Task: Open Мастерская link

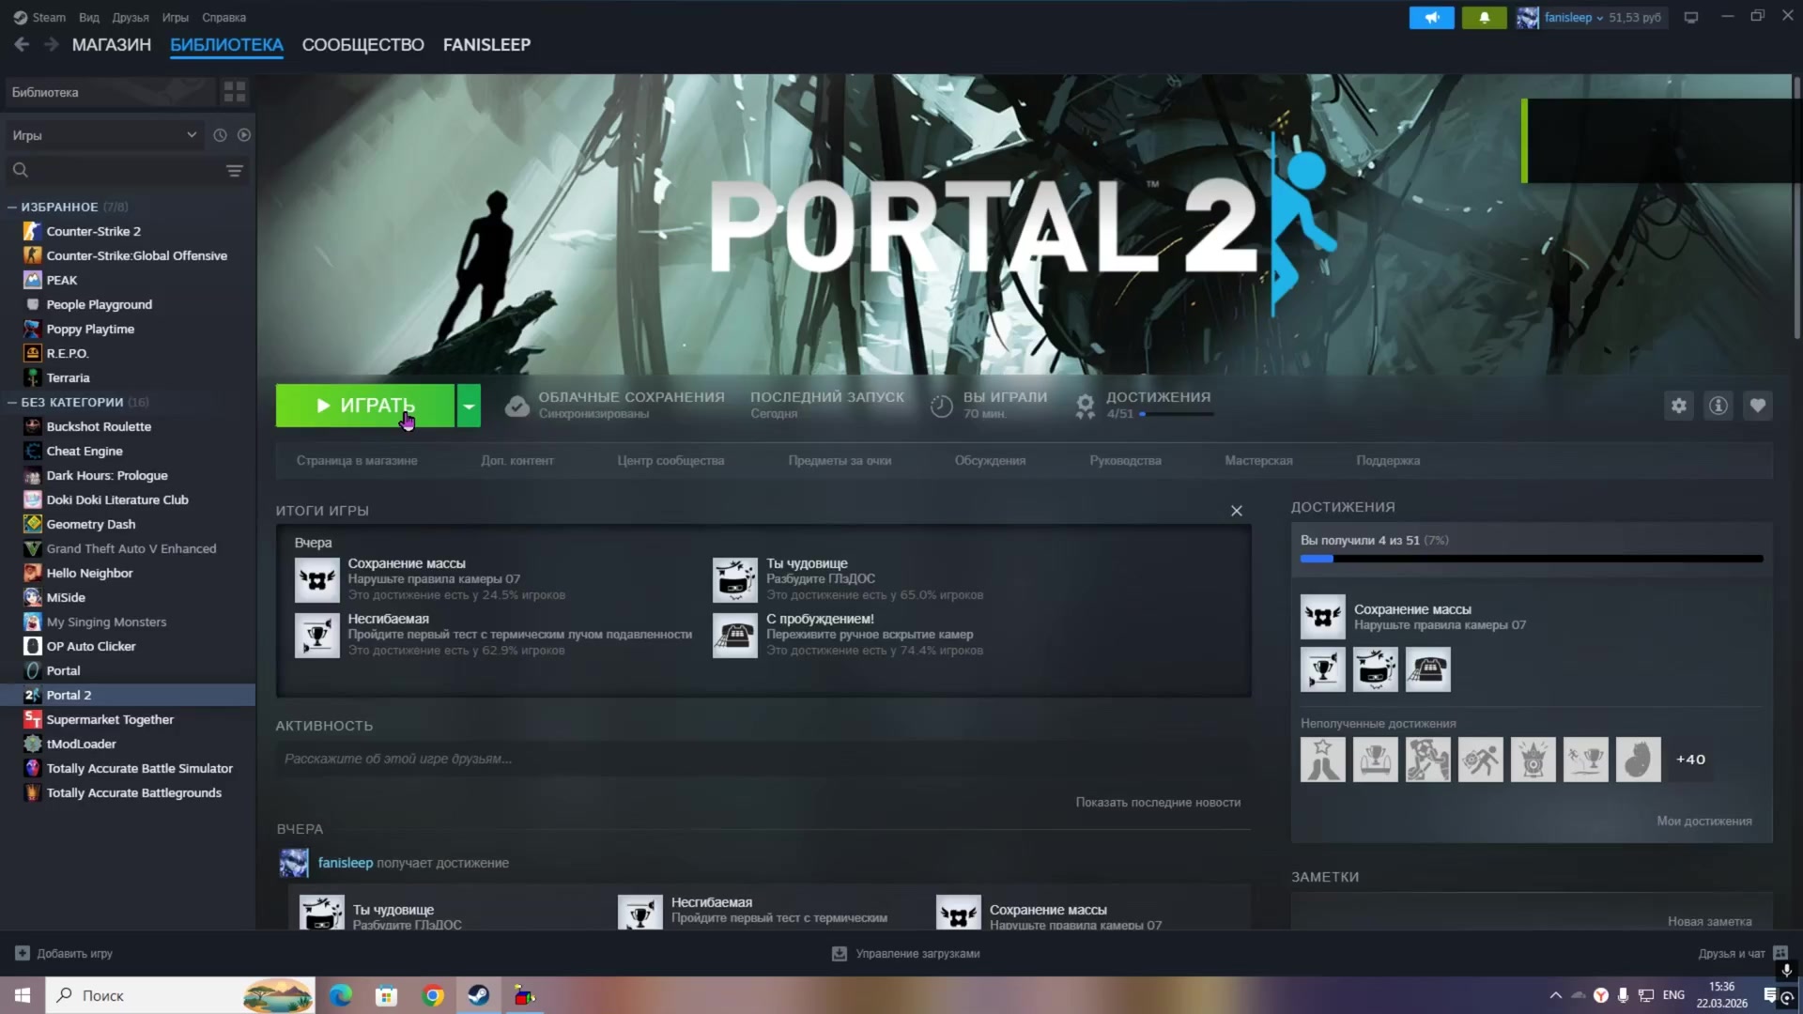Action: pos(1258,461)
